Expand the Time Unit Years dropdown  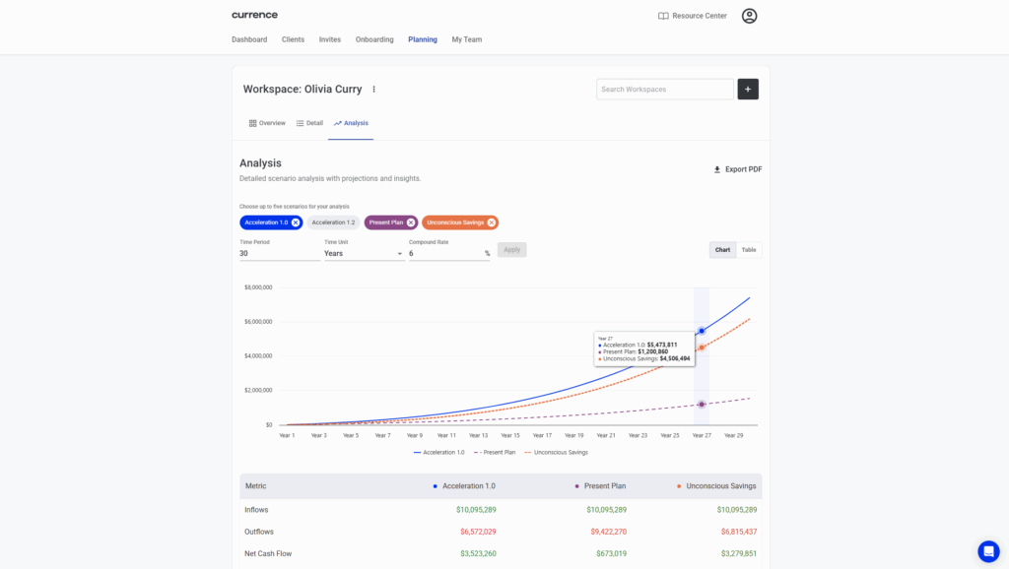click(364, 254)
